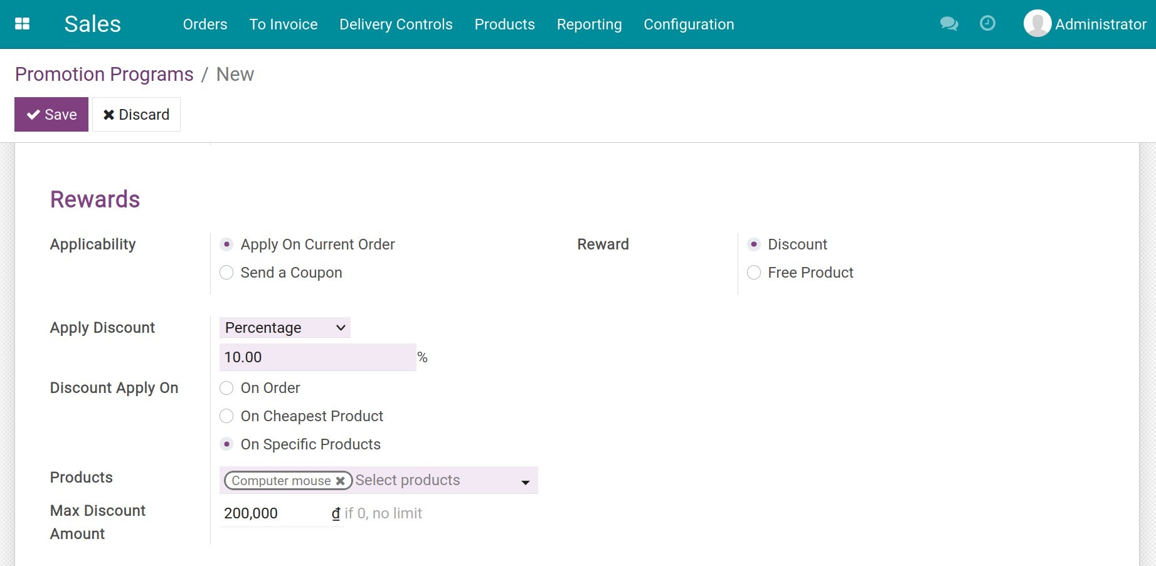The image size is (1156, 566).
Task: Select Apply On Current Order option
Action: (x=226, y=244)
